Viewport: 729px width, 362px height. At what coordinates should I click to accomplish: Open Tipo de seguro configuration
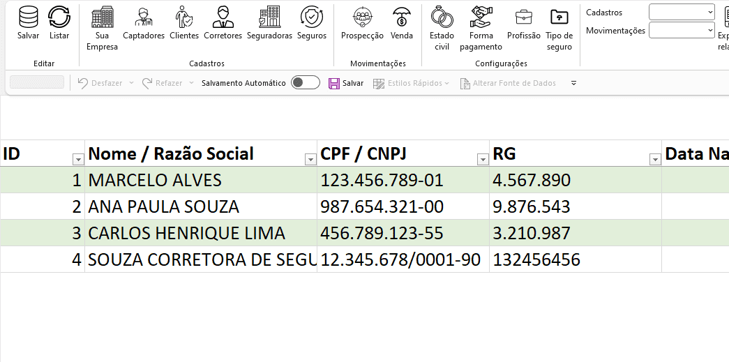coord(559,29)
